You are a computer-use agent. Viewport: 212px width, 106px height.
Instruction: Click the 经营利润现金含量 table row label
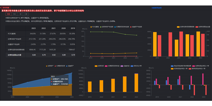(x=15, y=55)
